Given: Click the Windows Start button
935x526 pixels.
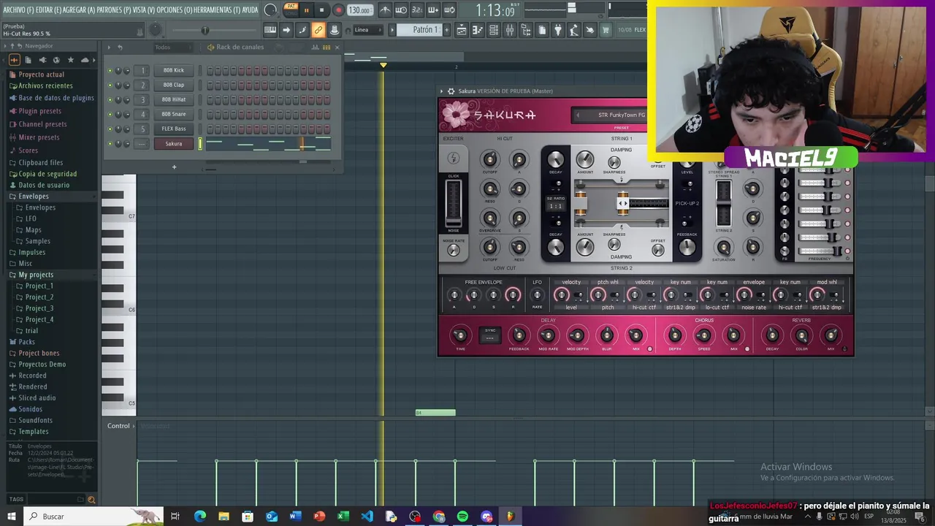Looking at the screenshot, I should tap(12, 517).
